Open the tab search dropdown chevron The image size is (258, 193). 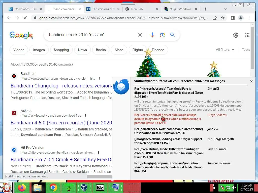225,9
